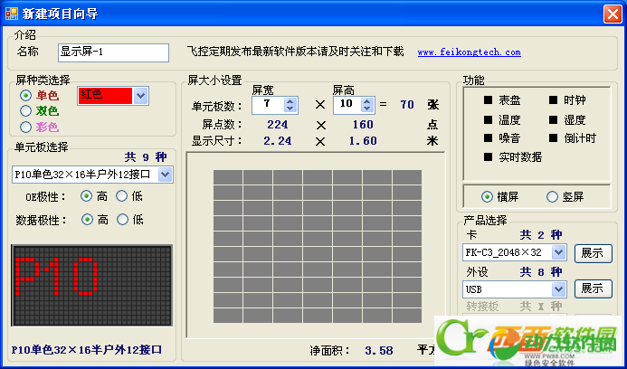Viewport: 627px width, 369px height.
Task: Enable the 时钟 function checkbox
Action: coord(554,100)
